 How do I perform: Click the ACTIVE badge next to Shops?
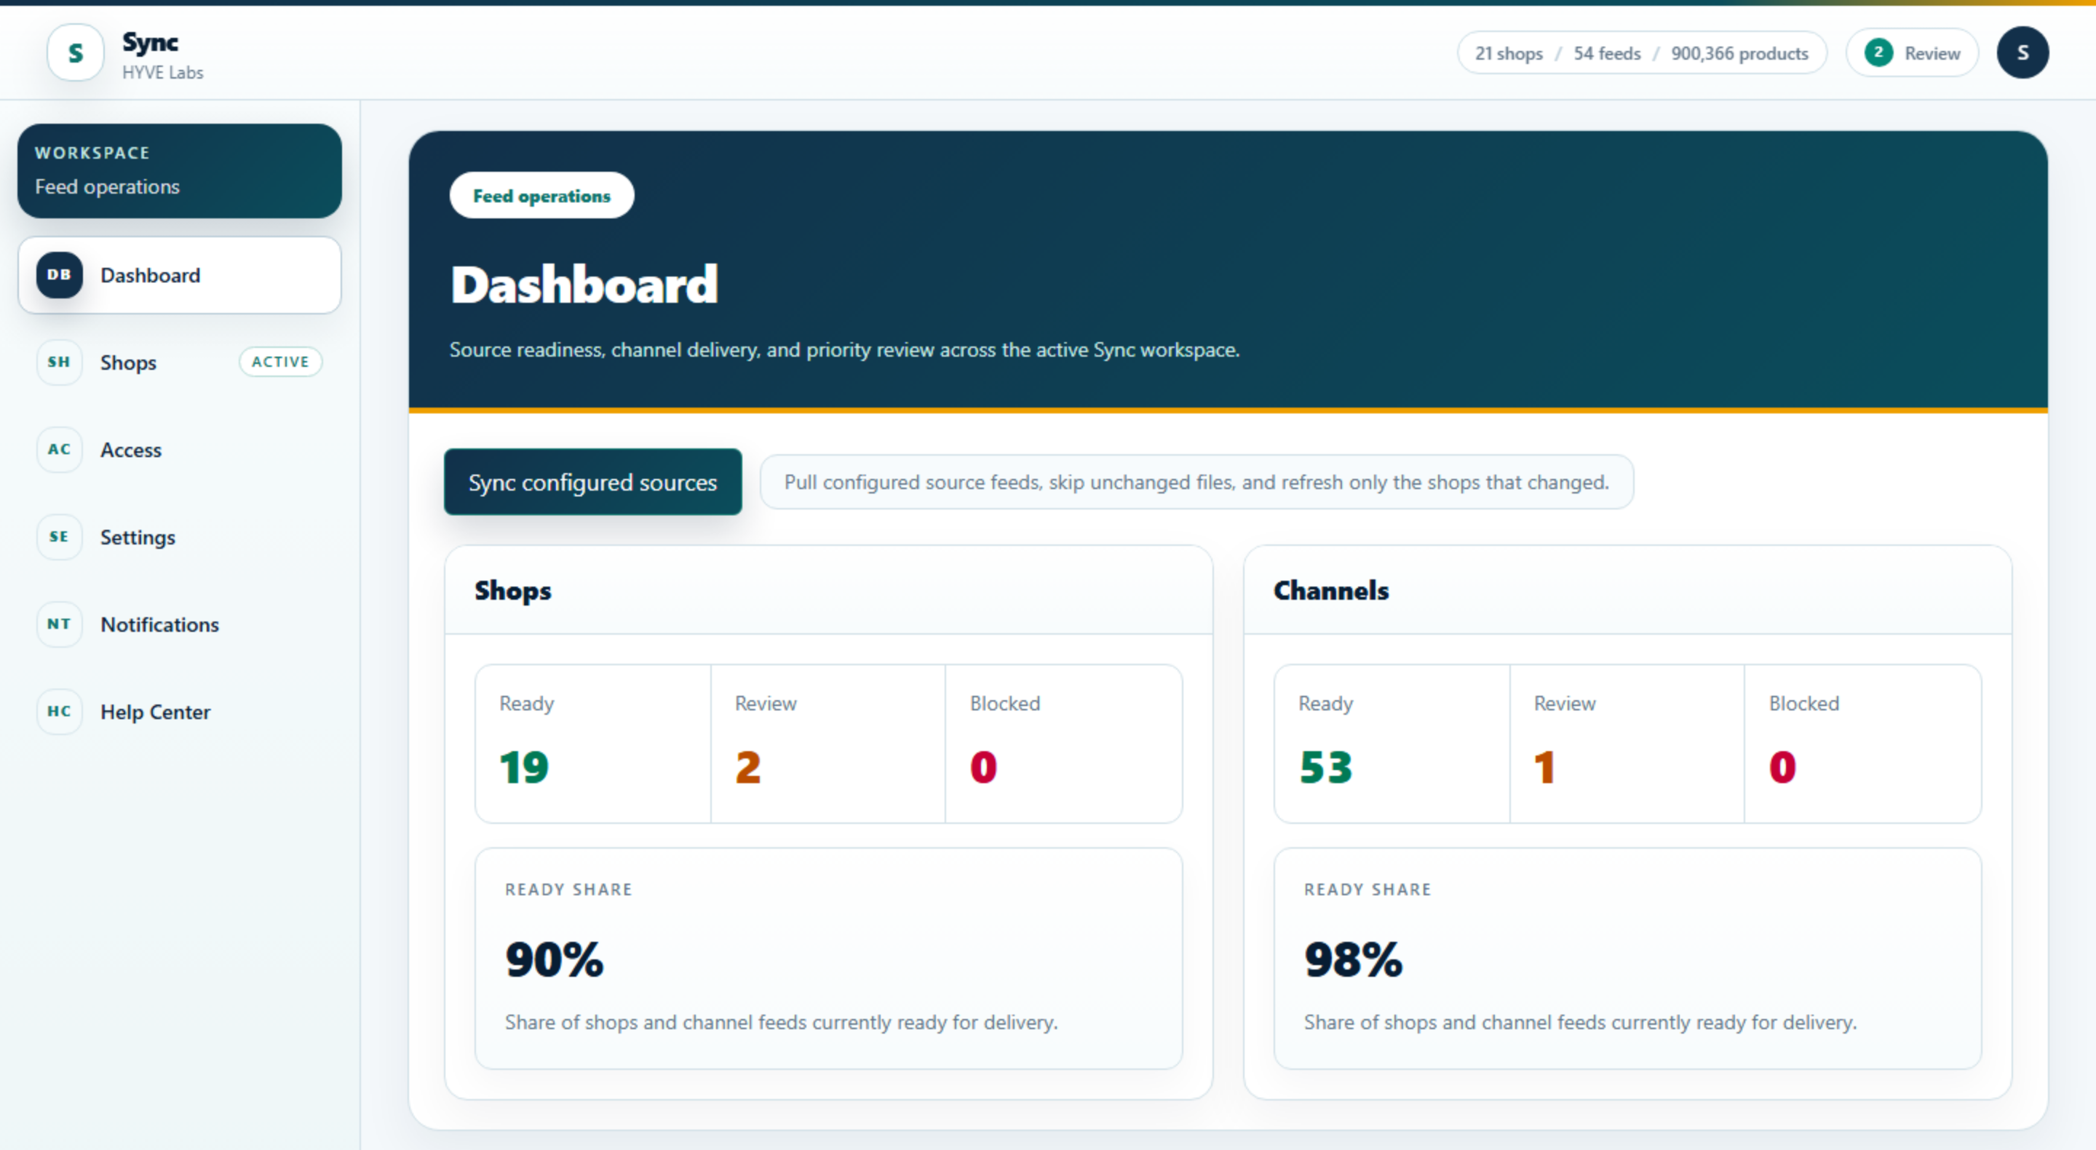pos(280,361)
